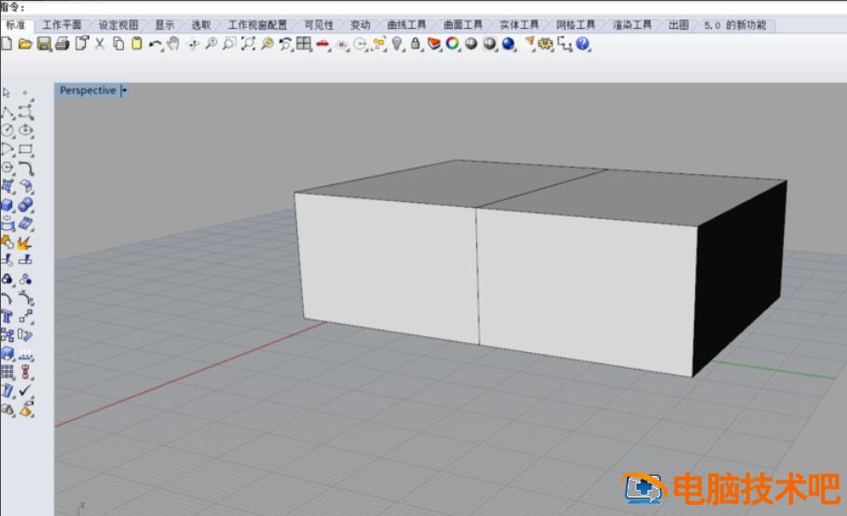Switch to the 显示 tab
Screen dimensions: 847x516
(x=164, y=25)
